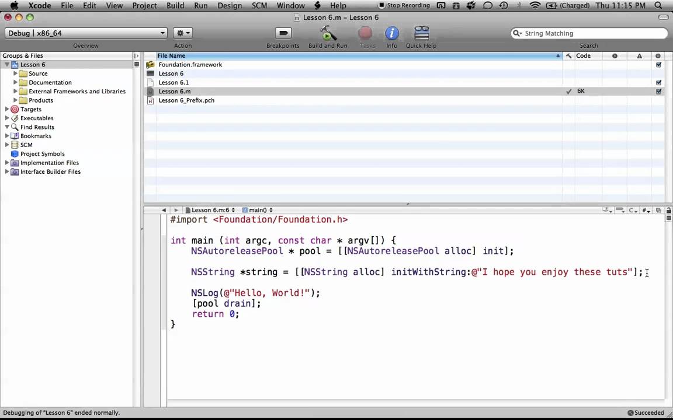Sort by the warnings triangle column icon
This screenshot has height=420, width=673.
[x=640, y=56]
